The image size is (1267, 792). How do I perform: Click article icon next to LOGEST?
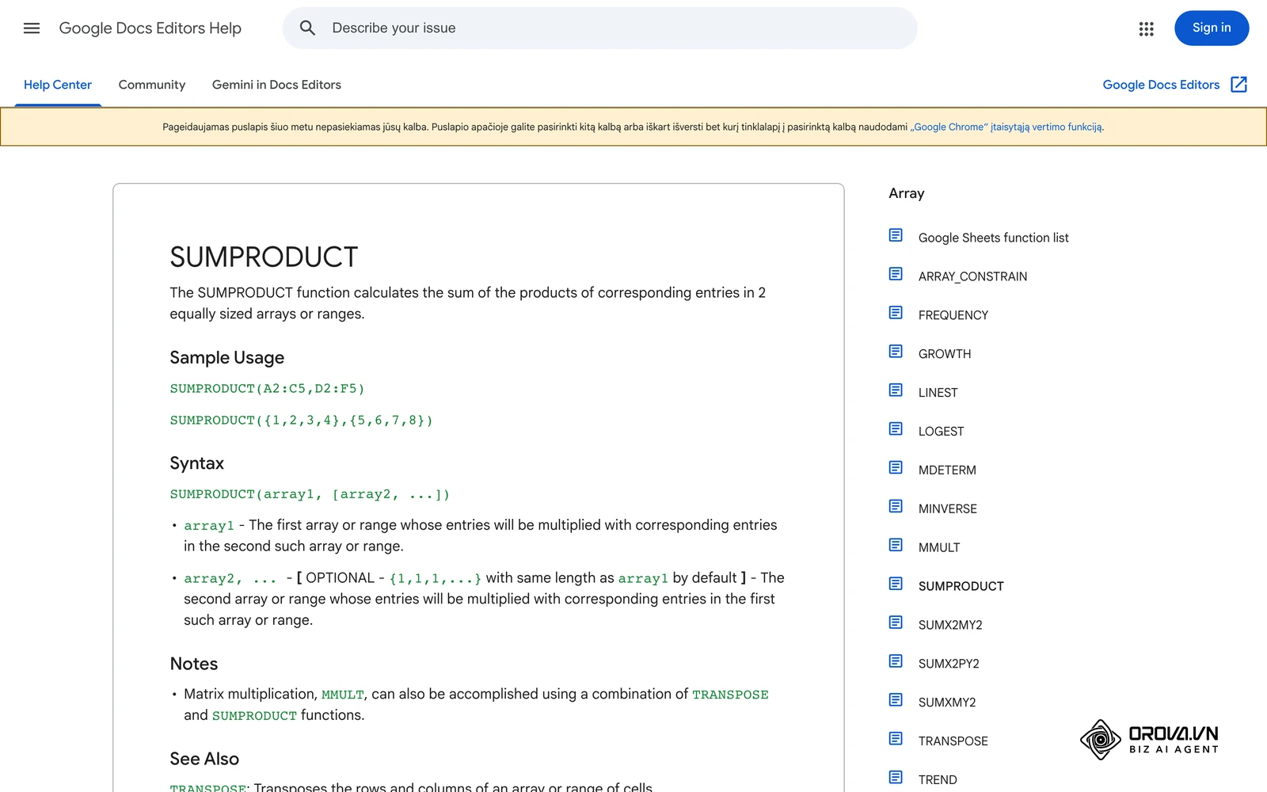(896, 430)
